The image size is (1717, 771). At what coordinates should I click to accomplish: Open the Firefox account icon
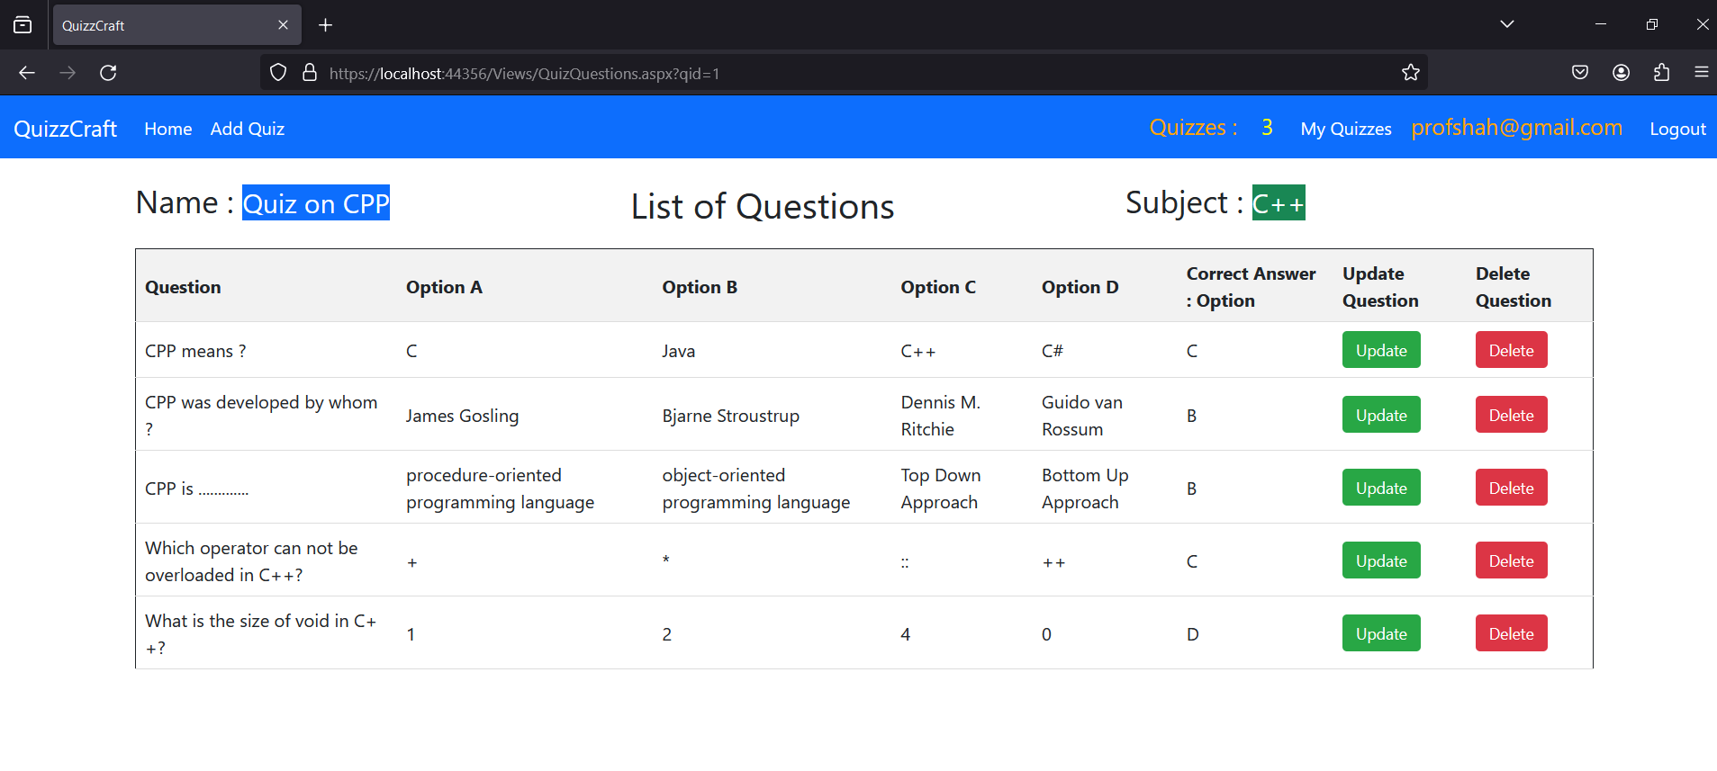(x=1621, y=73)
